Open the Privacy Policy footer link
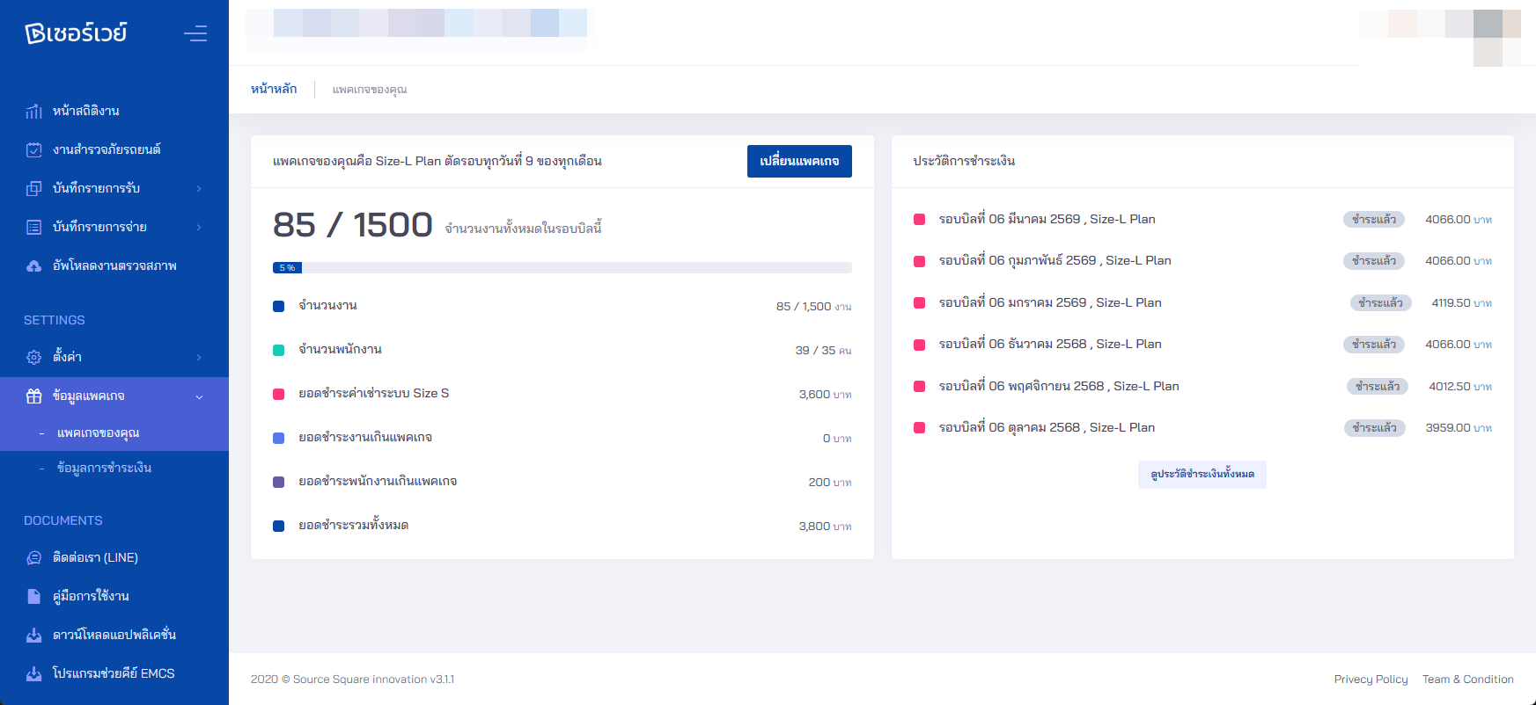This screenshot has width=1536, height=705. click(x=1371, y=679)
